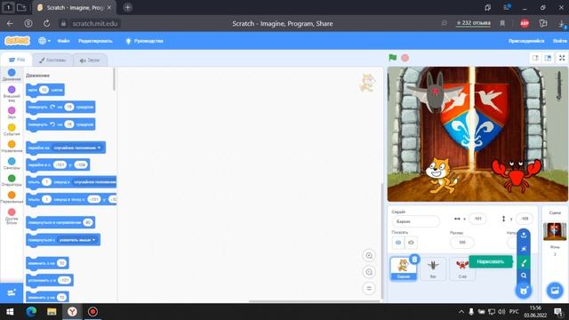Select the paint brush sprite option
Screen dimensions: 569x320
click(x=524, y=262)
